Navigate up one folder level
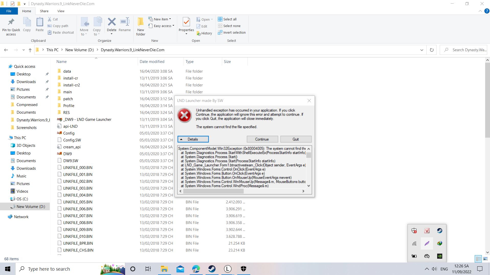490x275 pixels. [30, 50]
